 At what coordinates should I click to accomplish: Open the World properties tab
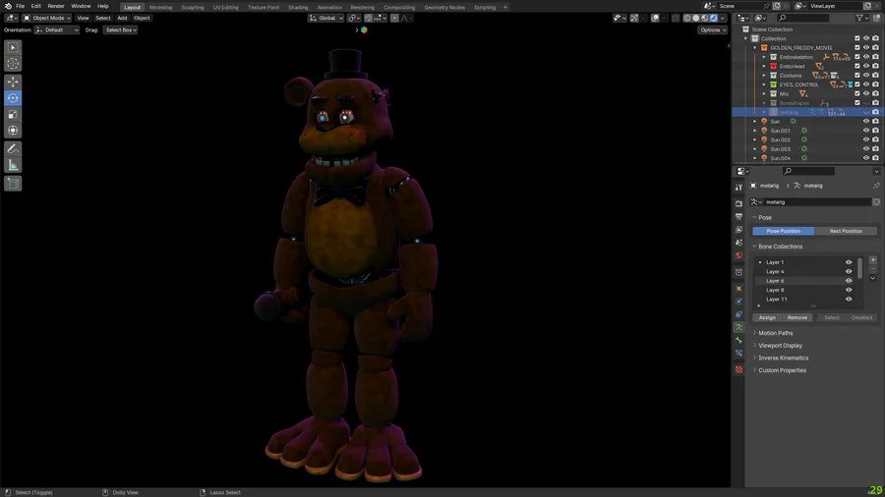[738, 255]
